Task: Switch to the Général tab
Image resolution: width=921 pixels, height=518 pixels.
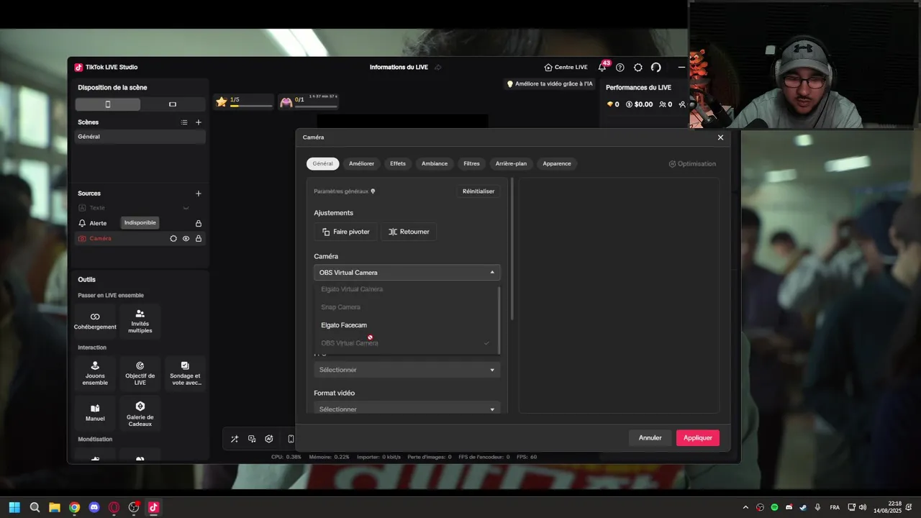Action: tap(323, 163)
